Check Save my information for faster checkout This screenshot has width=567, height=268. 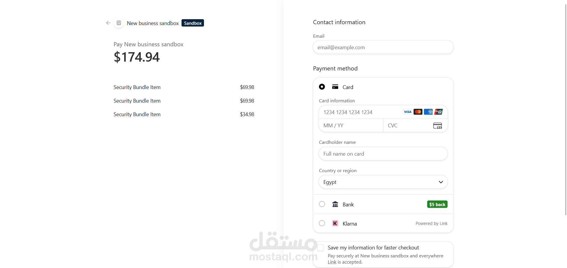tap(320, 248)
